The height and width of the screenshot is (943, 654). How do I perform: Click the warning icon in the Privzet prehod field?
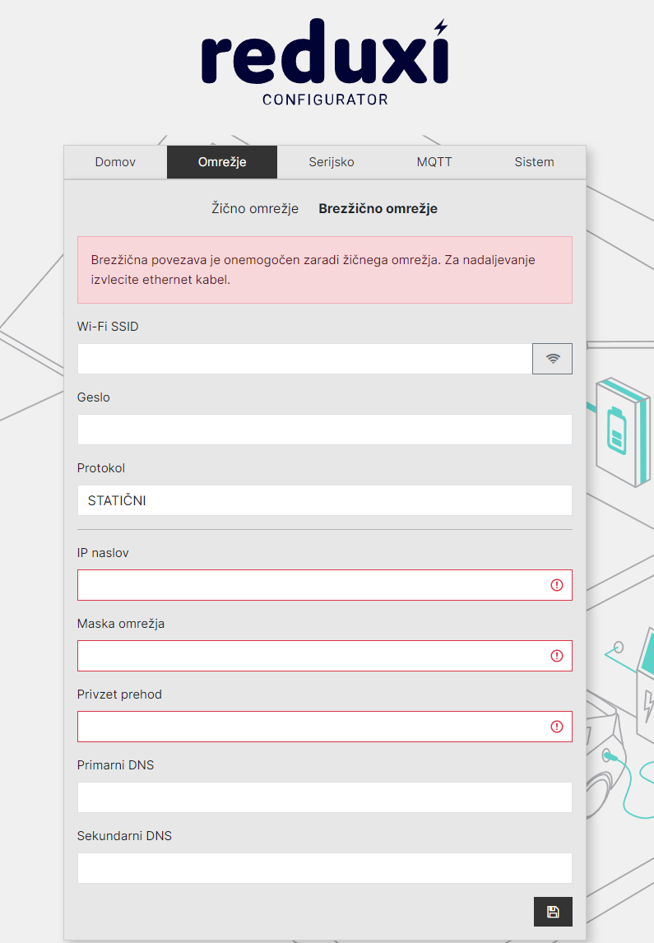coord(557,727)
